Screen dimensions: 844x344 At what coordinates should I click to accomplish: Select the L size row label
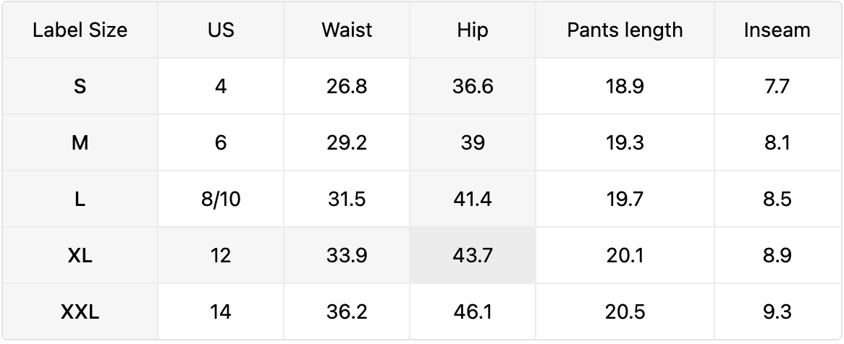point(80,199)
